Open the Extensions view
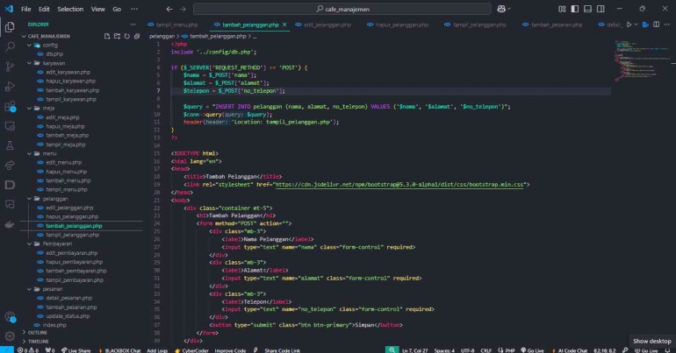The image size is (676, 353). pyautogui.click(x=10, y=106)
